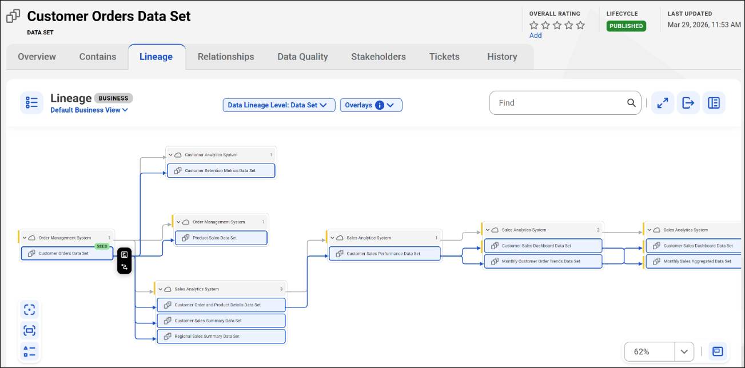
Task: Click icon of Product Sales Data Set node
Action: click(186, 238)
